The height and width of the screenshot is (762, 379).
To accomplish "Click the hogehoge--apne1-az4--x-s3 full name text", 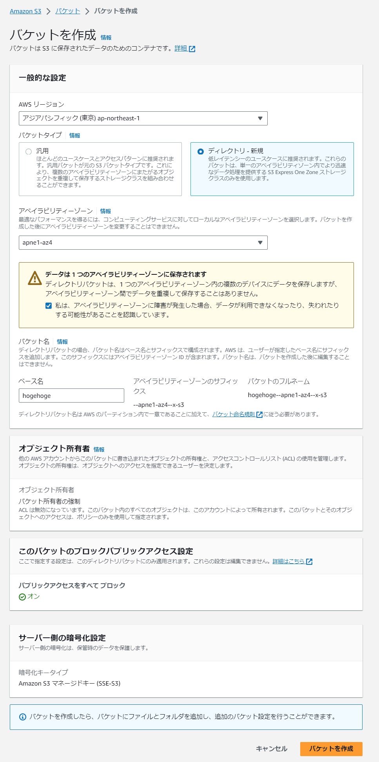I will pos(287,395).
